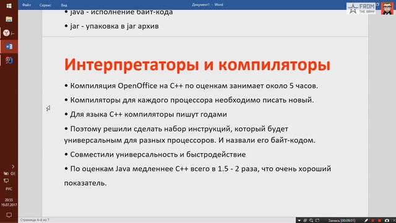
Task: Click the network icon in the tray
Action: click(6, 180)
